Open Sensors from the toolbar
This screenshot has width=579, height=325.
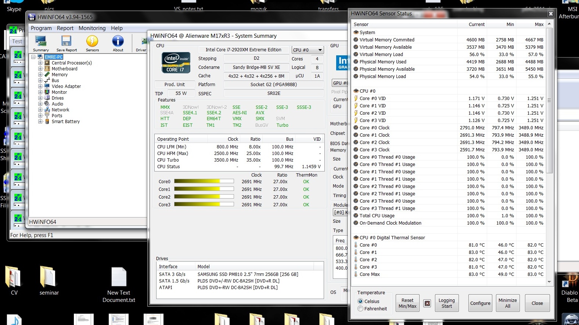[x=92, y=43]
